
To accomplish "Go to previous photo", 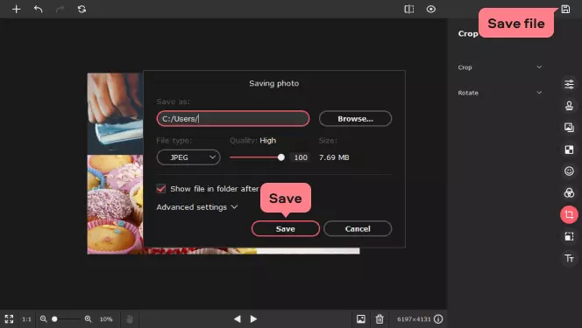I will click(x=238, y=318).
